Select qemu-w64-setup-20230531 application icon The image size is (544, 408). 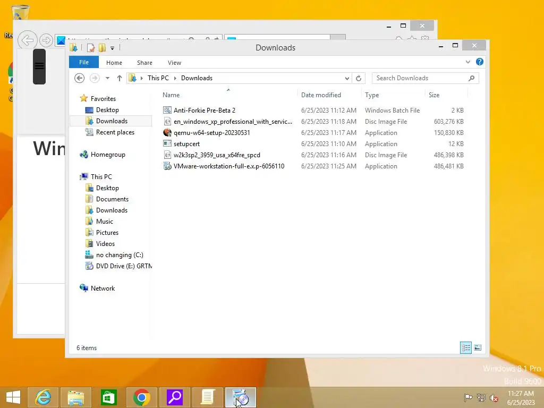(167, 132)
